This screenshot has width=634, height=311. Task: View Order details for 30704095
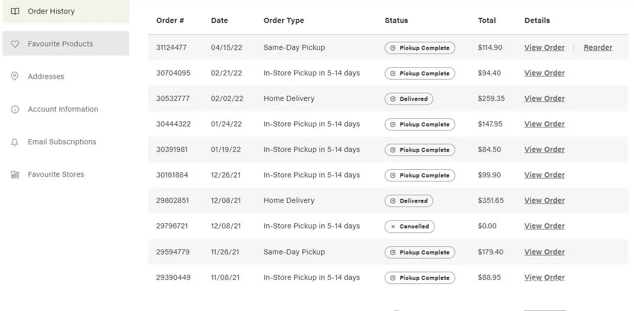pyautogui.click(x=544, y=73)
